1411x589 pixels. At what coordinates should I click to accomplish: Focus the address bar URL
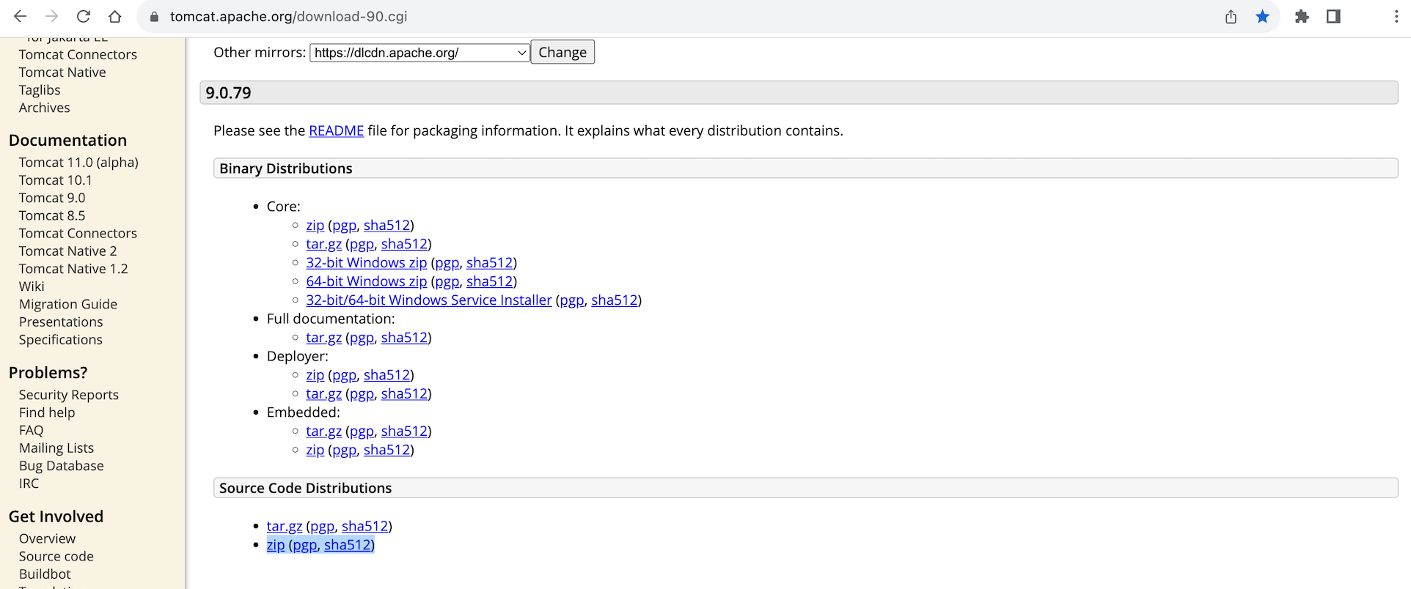pyautogui.click(x=288, y=16)
